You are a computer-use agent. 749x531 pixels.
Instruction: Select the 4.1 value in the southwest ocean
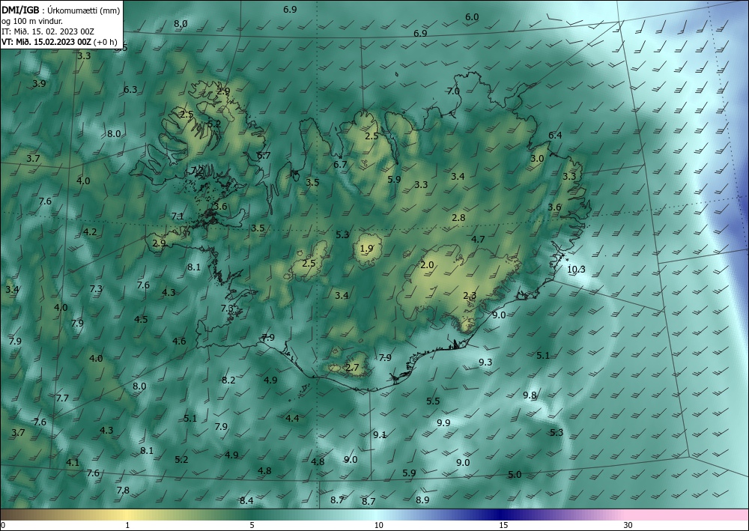point(73,463)
